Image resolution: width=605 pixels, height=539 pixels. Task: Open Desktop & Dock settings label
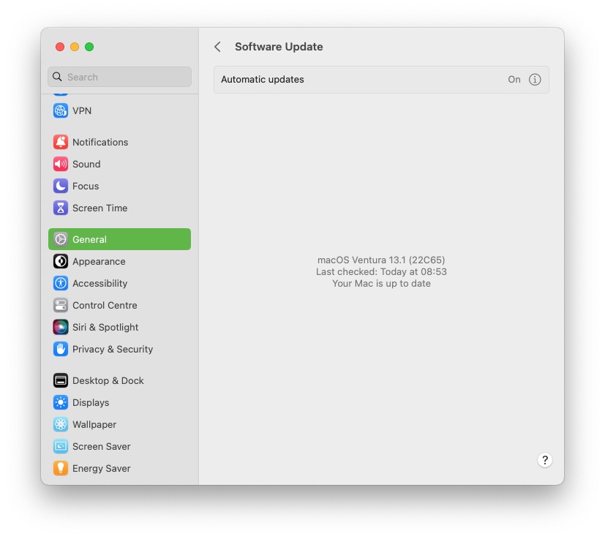pyautogui.click(x=108, y=380)
